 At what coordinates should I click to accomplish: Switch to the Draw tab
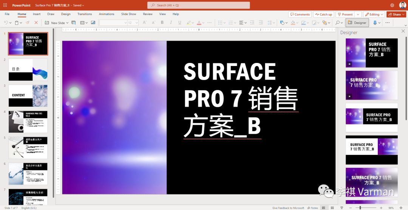point(51,14)
